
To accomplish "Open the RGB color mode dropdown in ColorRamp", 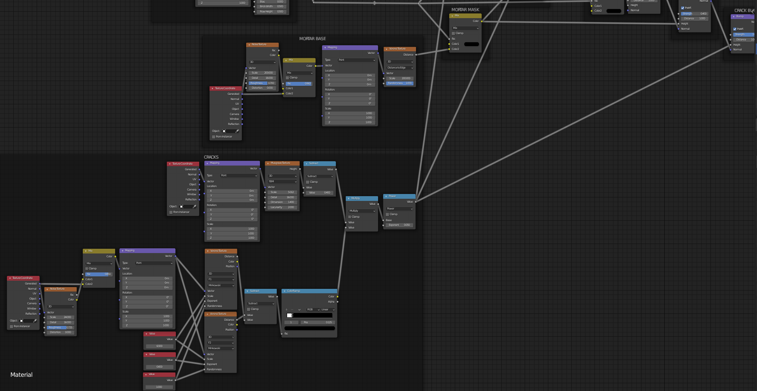I will click(x=313, y=310).
